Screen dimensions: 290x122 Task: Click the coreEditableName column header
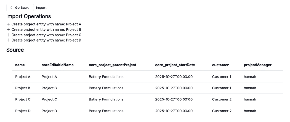pyautogui.click(x=57, y=65)
